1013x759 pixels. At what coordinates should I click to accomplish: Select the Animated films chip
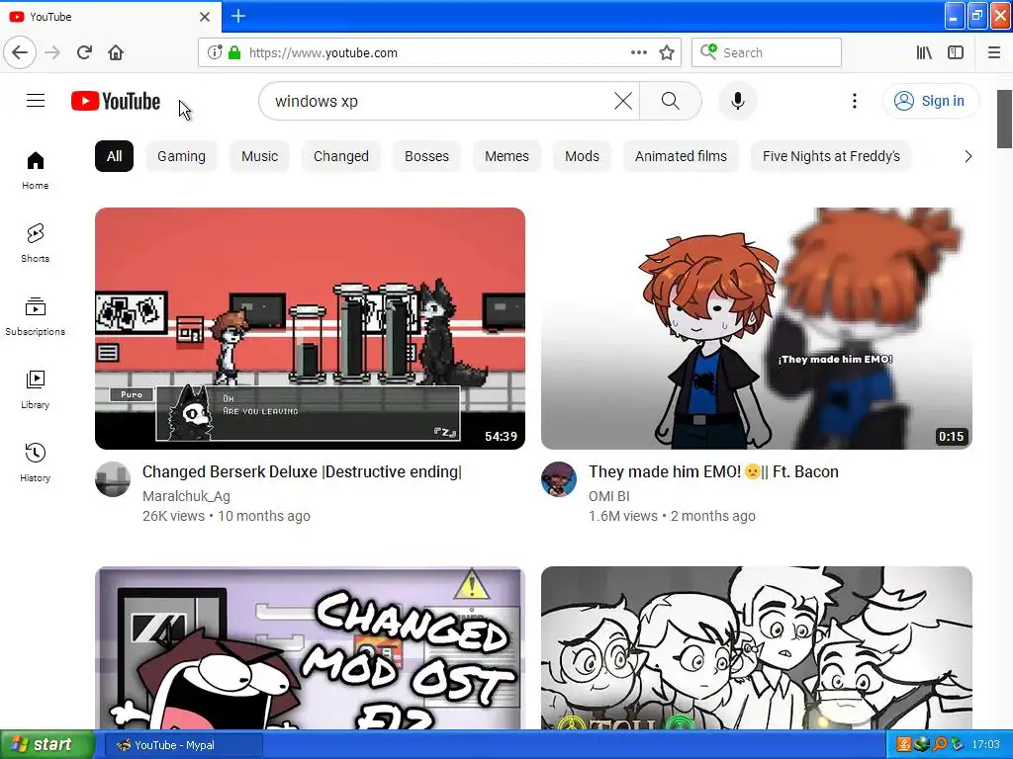(681, 156)
